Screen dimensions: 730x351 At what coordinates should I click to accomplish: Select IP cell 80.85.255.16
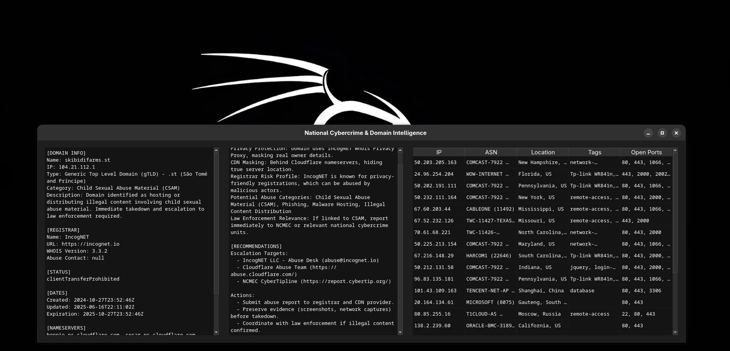(438, 314)
